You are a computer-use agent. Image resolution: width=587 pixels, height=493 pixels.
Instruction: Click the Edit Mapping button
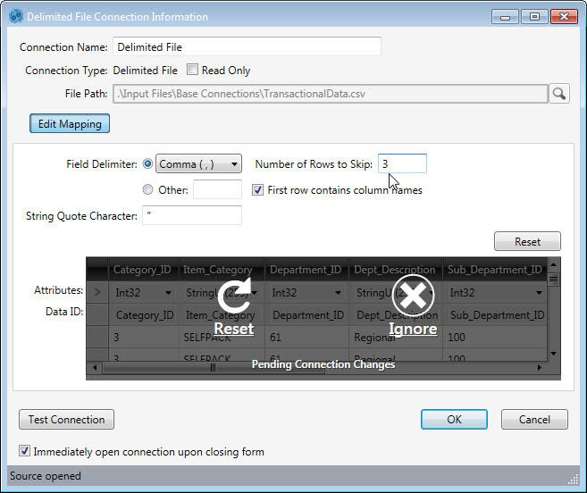70,123
